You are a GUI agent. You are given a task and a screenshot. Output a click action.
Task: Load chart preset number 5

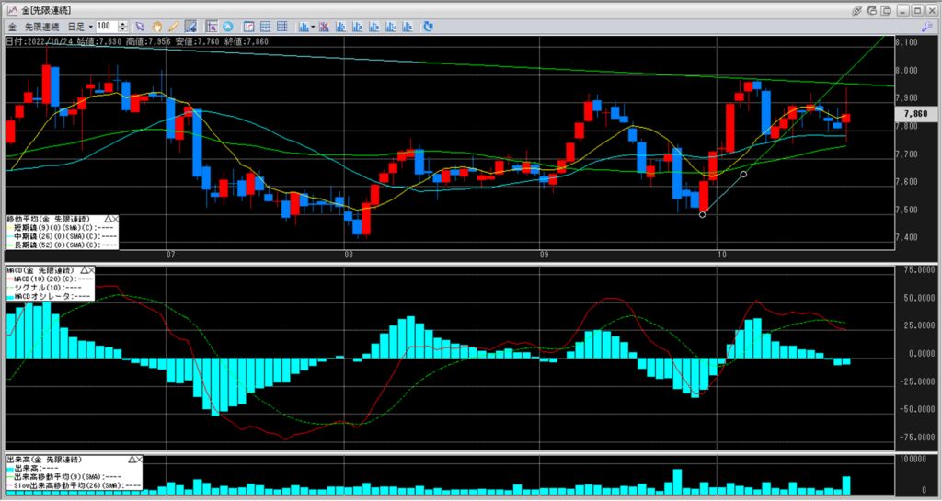(x=408, y=27)
